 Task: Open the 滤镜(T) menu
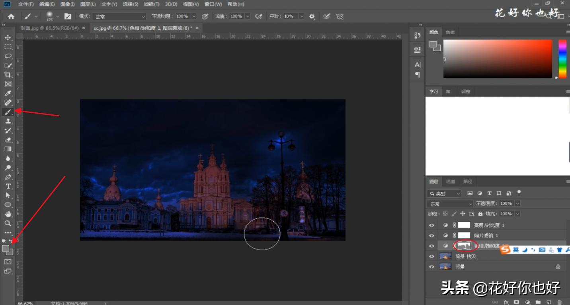pos(151,4)
